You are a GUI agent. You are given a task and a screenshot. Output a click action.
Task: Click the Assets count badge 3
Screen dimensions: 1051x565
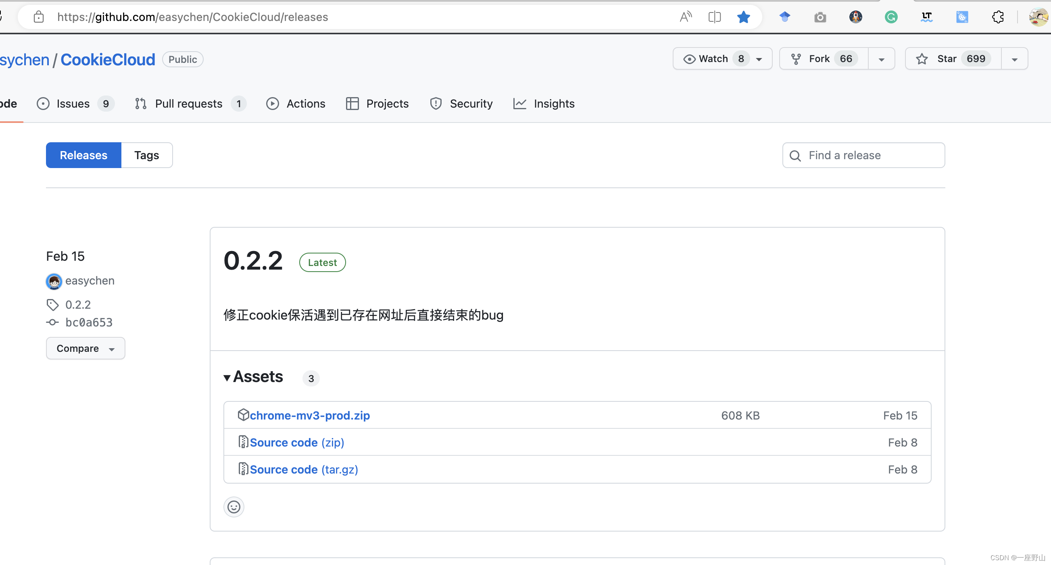point(311,378)
